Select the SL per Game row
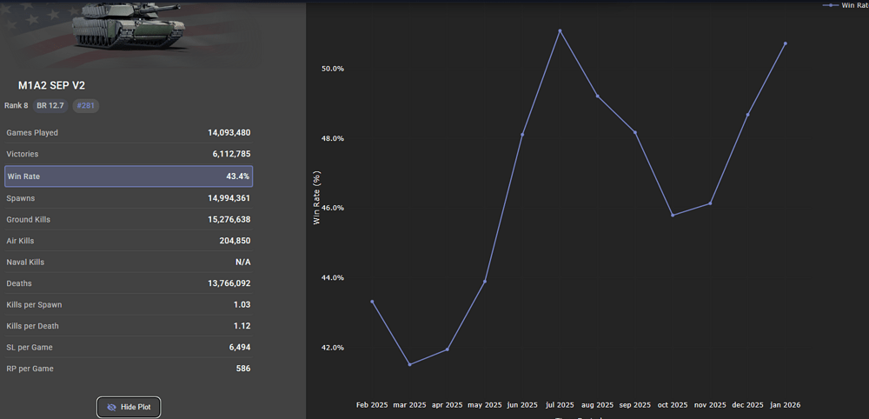Image resolution: width=869 pixels, height=419 pixels. [x=129, y=348]
